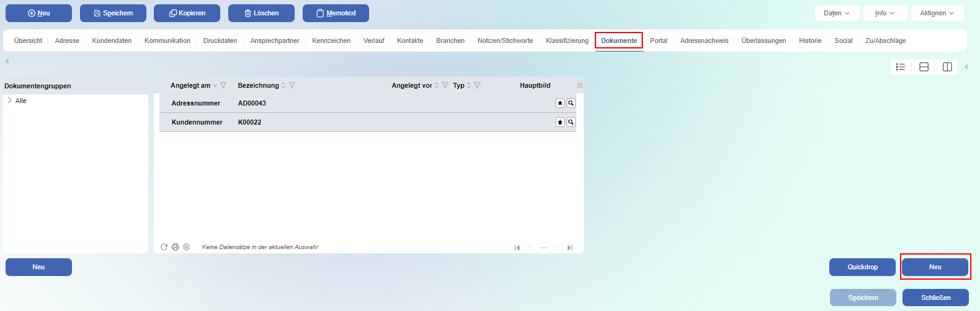Open table settings gear icon
This screenshot has width=980, height=311.
click(186, 247)
